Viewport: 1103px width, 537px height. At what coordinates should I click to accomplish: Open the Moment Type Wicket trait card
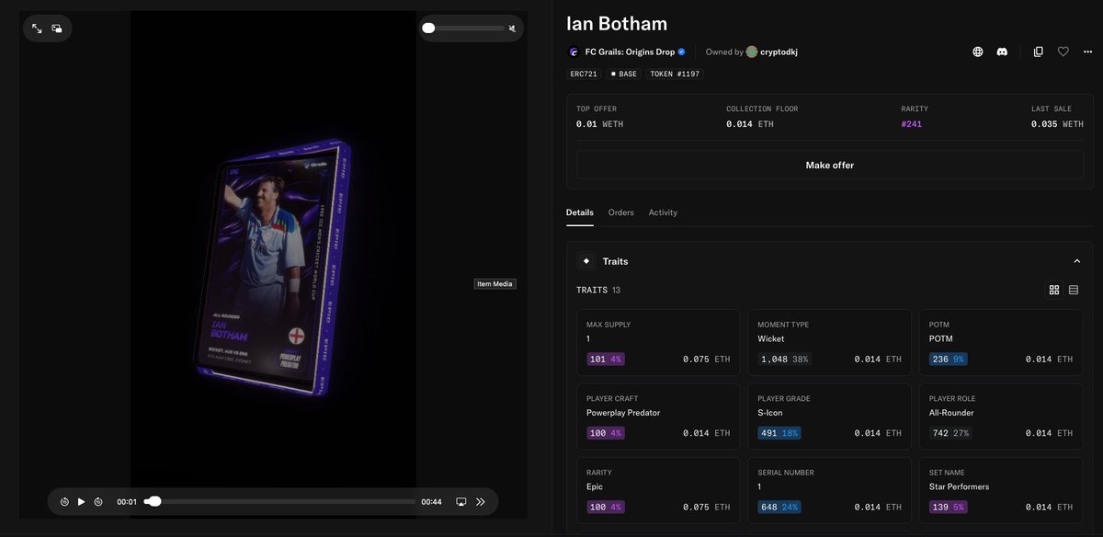coord(829,342)
